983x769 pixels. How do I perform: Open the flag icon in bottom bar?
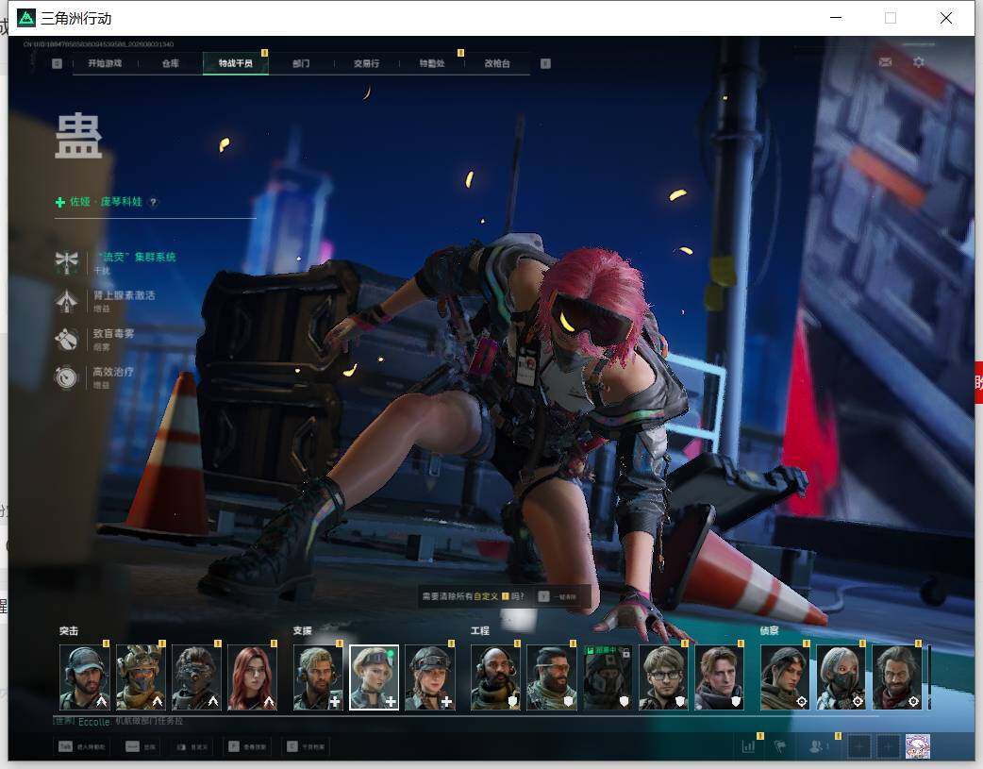coord(780,746)
